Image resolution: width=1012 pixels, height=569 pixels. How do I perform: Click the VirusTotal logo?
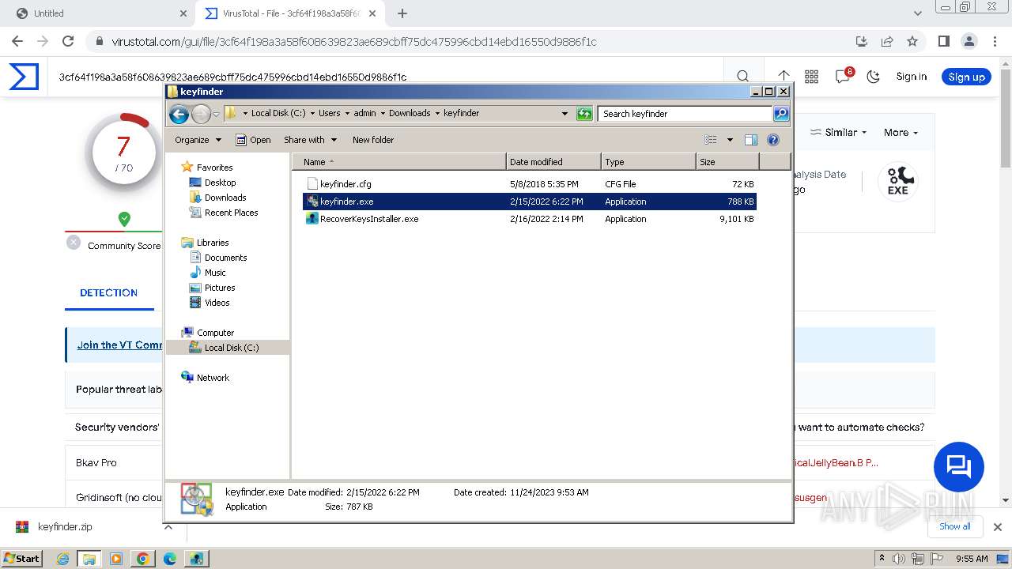click(x=24, y=77)
